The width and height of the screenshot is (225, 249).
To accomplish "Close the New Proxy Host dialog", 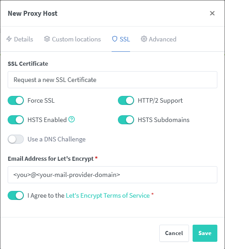I will pyautogui.click(x=212, y=14).
